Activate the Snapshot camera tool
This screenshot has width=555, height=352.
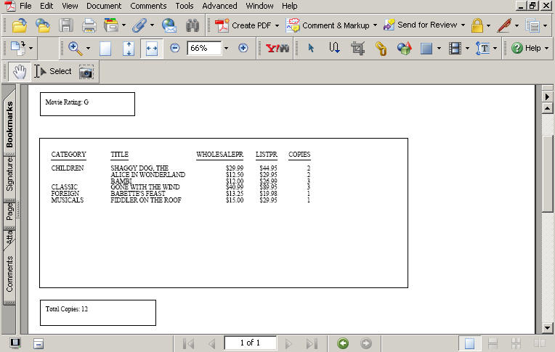click(x=86, y=72)
